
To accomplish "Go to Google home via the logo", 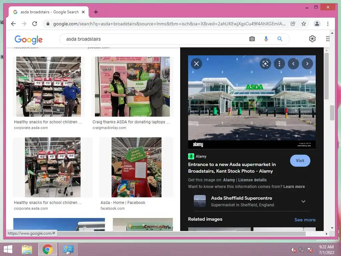I will (29, 39).
